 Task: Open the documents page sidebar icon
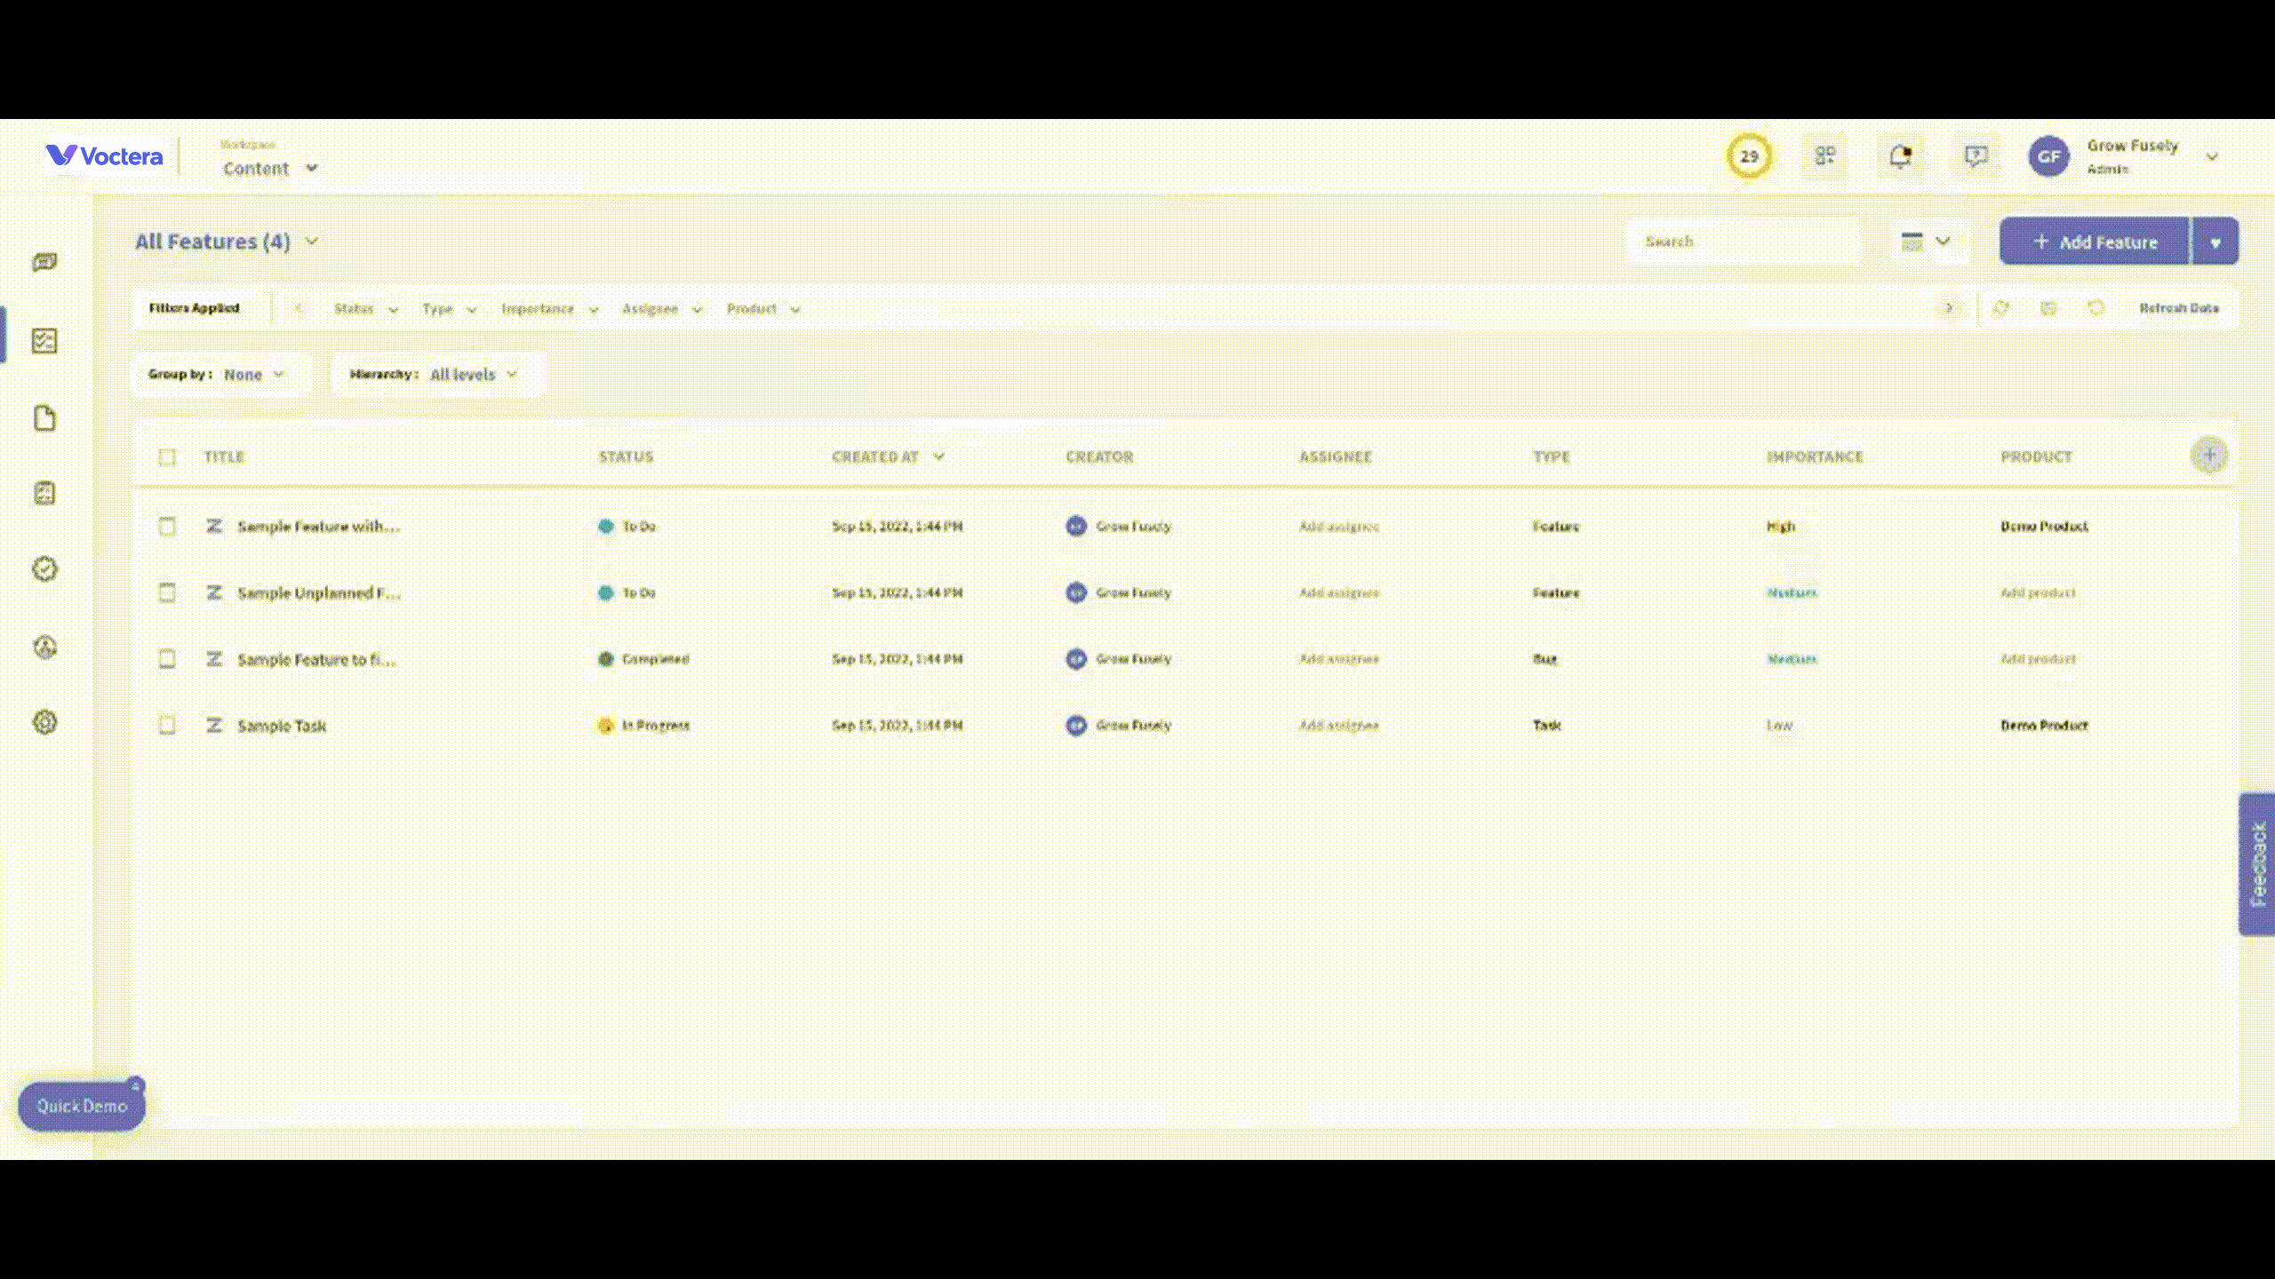[x=44, y=417]
